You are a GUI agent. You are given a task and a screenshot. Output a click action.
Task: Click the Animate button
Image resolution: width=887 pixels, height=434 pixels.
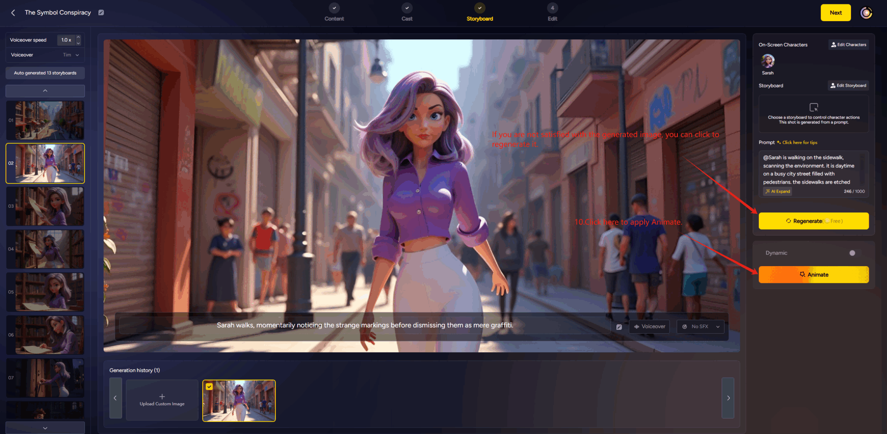pos(813,274)
